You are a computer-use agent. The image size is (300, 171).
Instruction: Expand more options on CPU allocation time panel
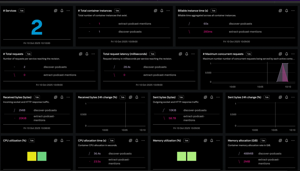pos(143,141)
